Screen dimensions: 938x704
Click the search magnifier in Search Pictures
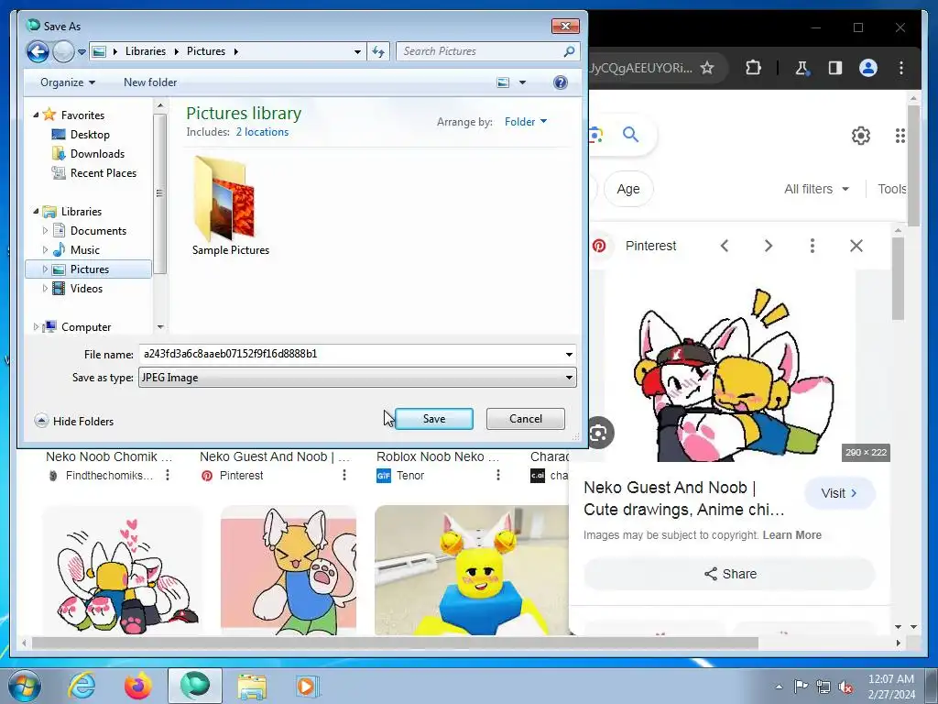pyautogui.click(x=570, y=51)
